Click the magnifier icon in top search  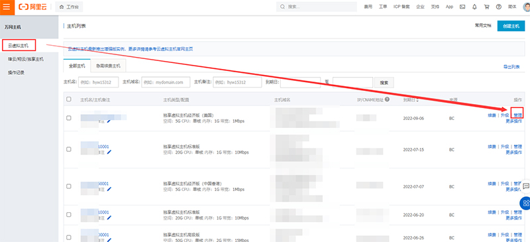(283, 7)
